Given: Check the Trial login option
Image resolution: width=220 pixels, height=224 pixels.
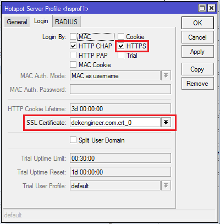Looking at the screenshot, I should [x=121, y=55].
